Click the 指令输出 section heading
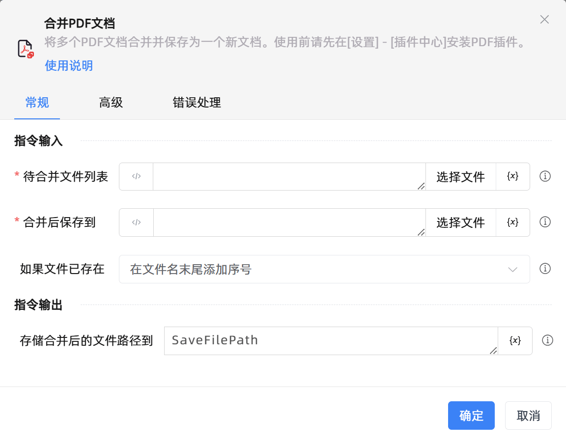 [39, 305]
